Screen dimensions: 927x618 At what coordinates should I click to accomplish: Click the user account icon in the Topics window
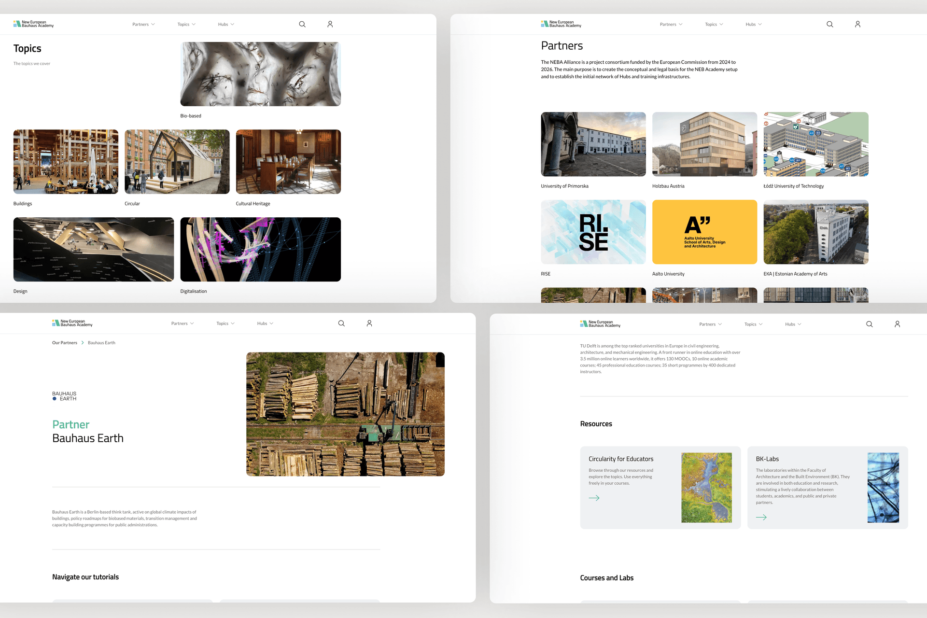330,24
